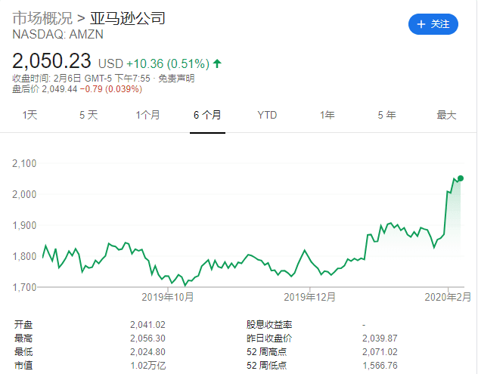Click the 2,050.23 stock price
The width and height of the screenshot is (478, 374).
click(51, 61)
